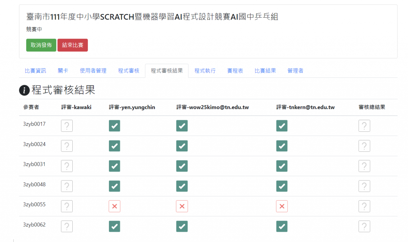Screen dimensions: 408x242
Task: Click kawaki question mark icon for 3zyb0017
Action: pos(67,126)
